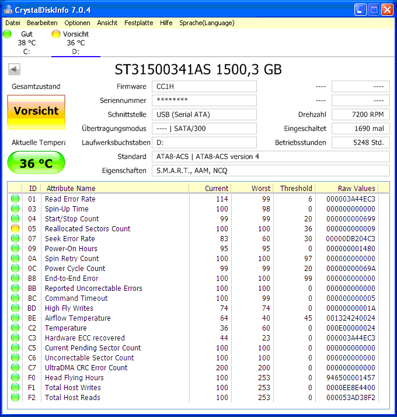Click the CrystalDiskInfo title bar icon
This screenshot has height=417, width=397.
click(8, 10)
